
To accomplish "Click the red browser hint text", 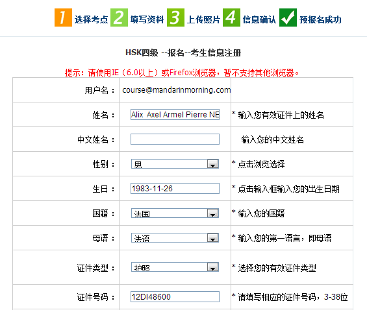I will (182, 73).
